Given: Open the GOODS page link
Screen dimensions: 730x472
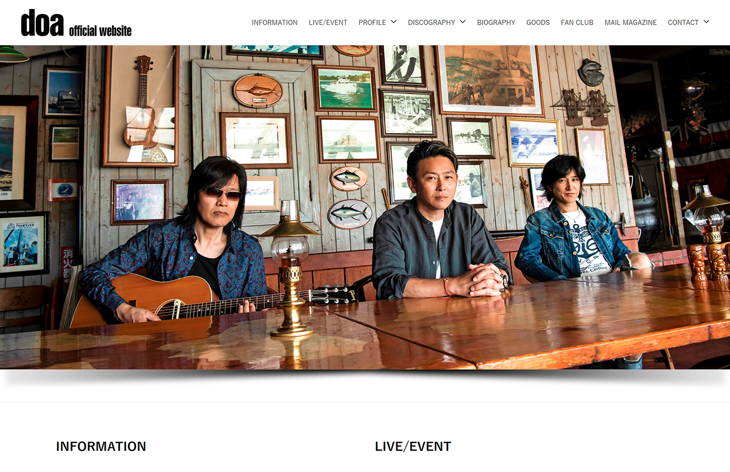Looking at the screenshot, I should (538, 23).
